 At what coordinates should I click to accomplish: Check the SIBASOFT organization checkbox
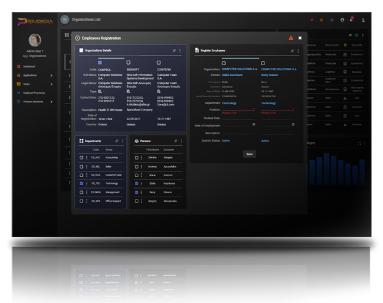click(128, 62)
